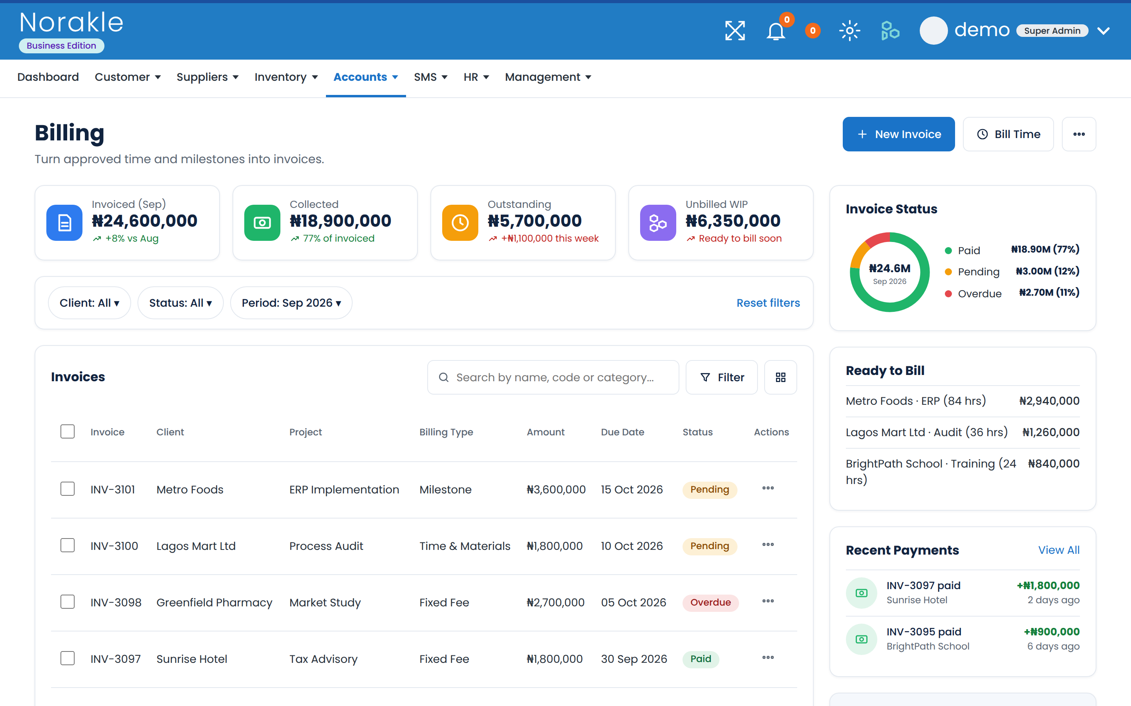
Task: Click the red Overdue legend dot
Action: click(948, 294)
